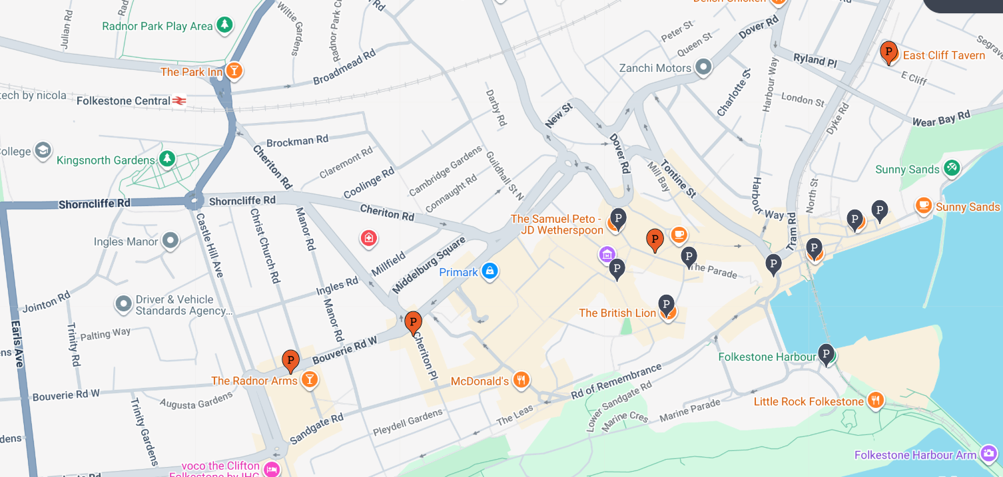Click the Radnor Park Play Area tree icon
Screen dimensions: 1003x477
coord(225,25)
